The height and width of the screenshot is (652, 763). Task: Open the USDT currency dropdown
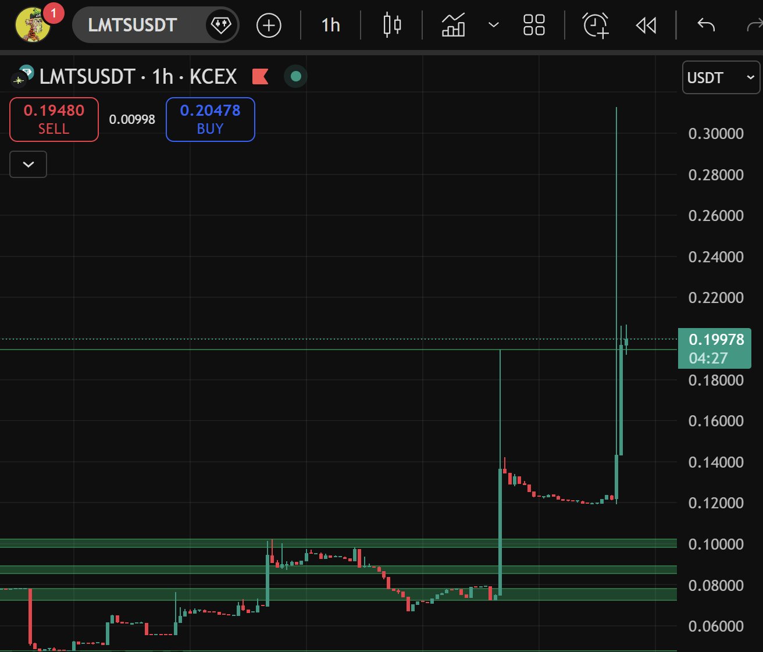[720, 77]
